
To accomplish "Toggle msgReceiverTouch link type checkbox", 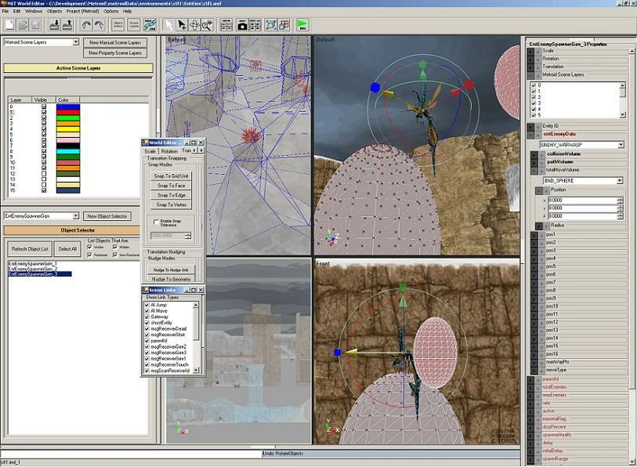I will coord(147,364).
